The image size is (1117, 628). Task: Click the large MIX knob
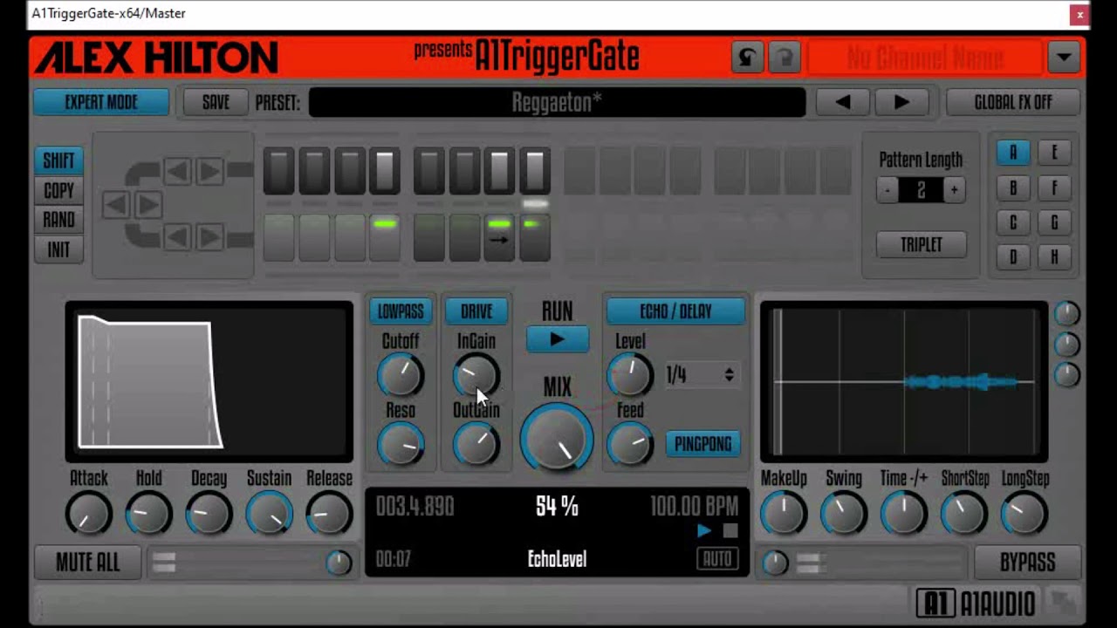tap(557, 439)
